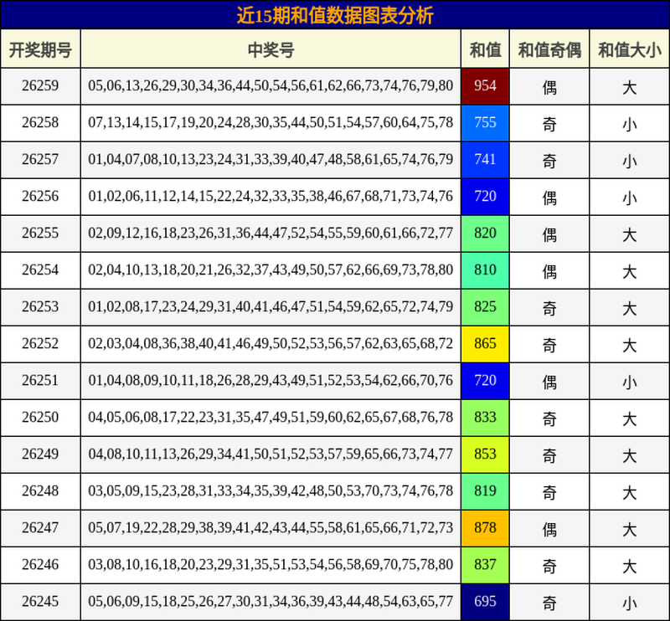Click the blue 755 sum cell

tap(485, 123)
